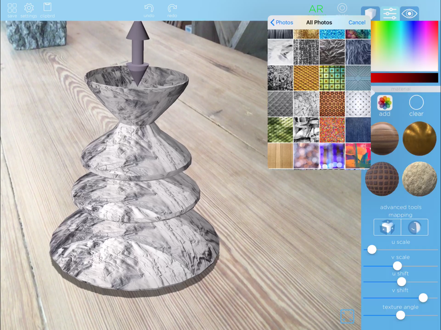Image resolution: width=441 pixels, height=330 pixels.
Task: Open the eye view tab
Action: click(x=409, y=14)
